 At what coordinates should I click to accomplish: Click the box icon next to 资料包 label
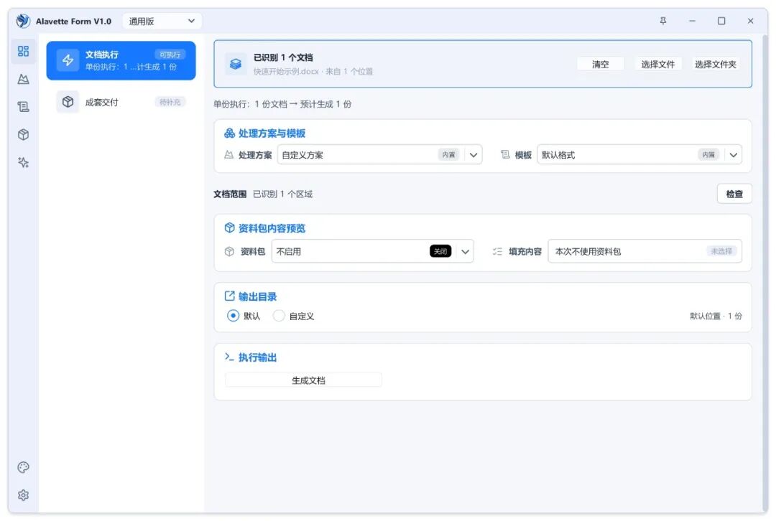(x=229, y=251)
